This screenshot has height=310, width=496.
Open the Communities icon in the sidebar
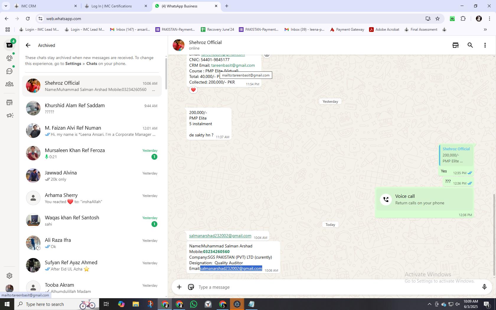pos(9,84)
